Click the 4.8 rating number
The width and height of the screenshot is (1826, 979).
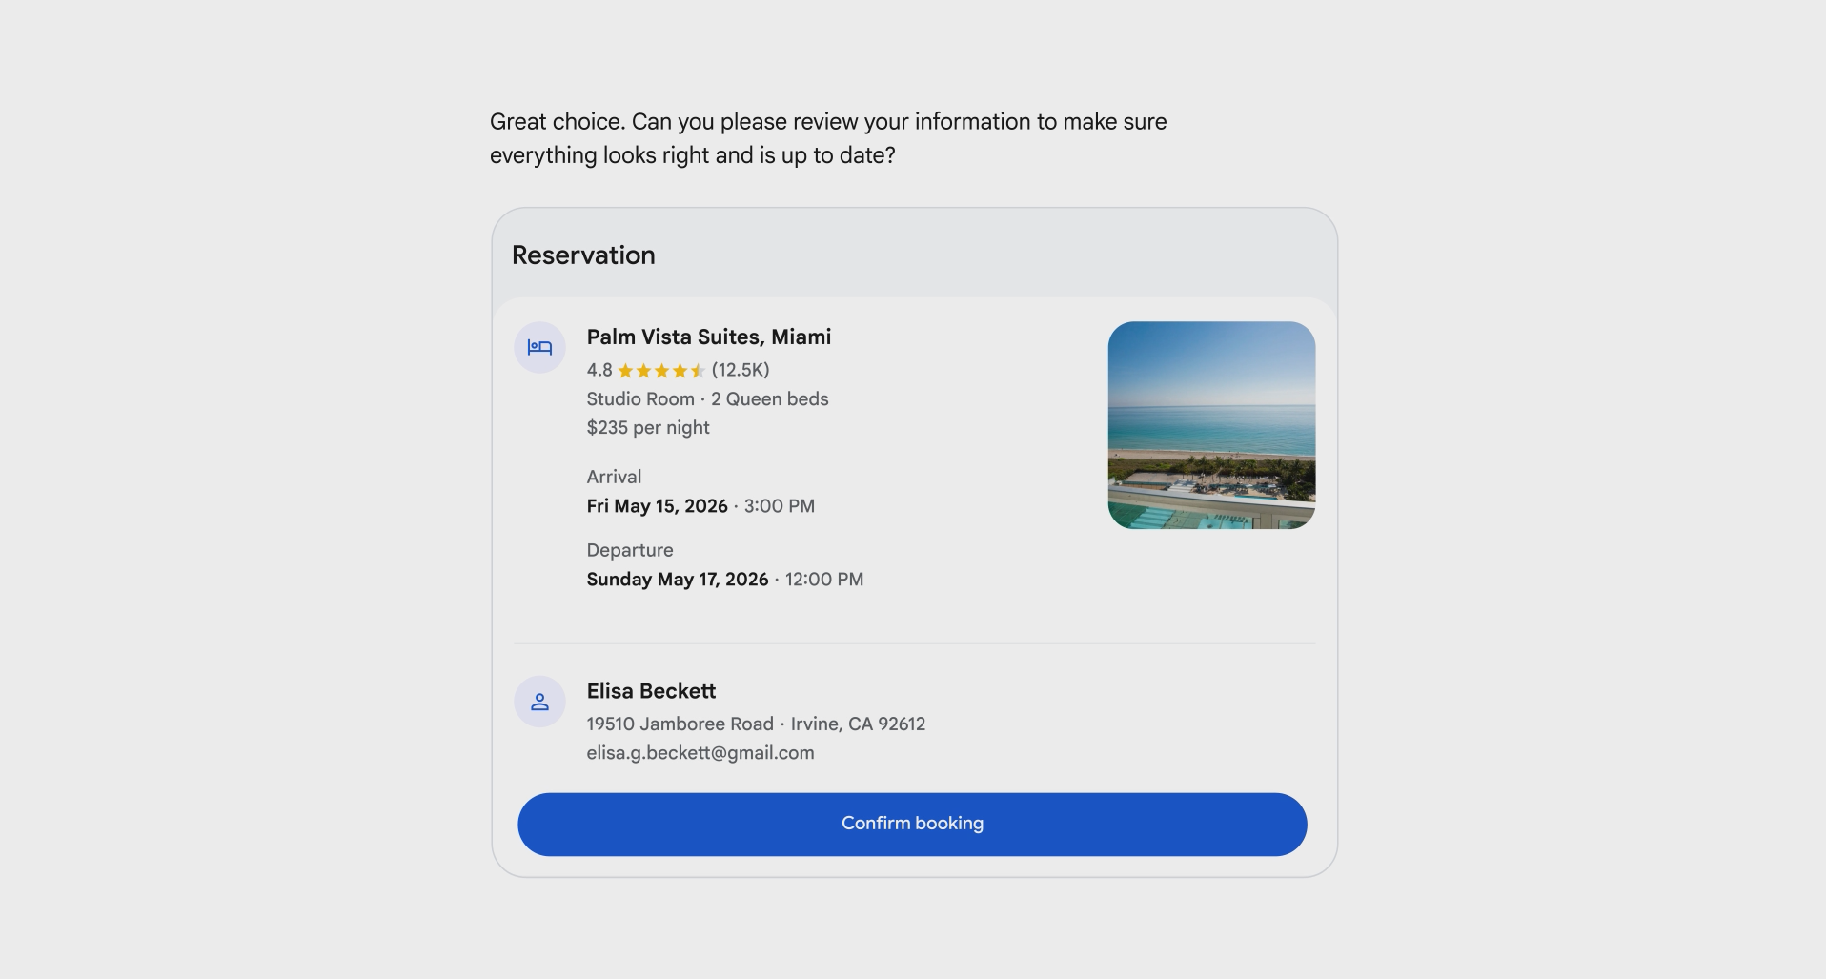click(x=599, y=370)
